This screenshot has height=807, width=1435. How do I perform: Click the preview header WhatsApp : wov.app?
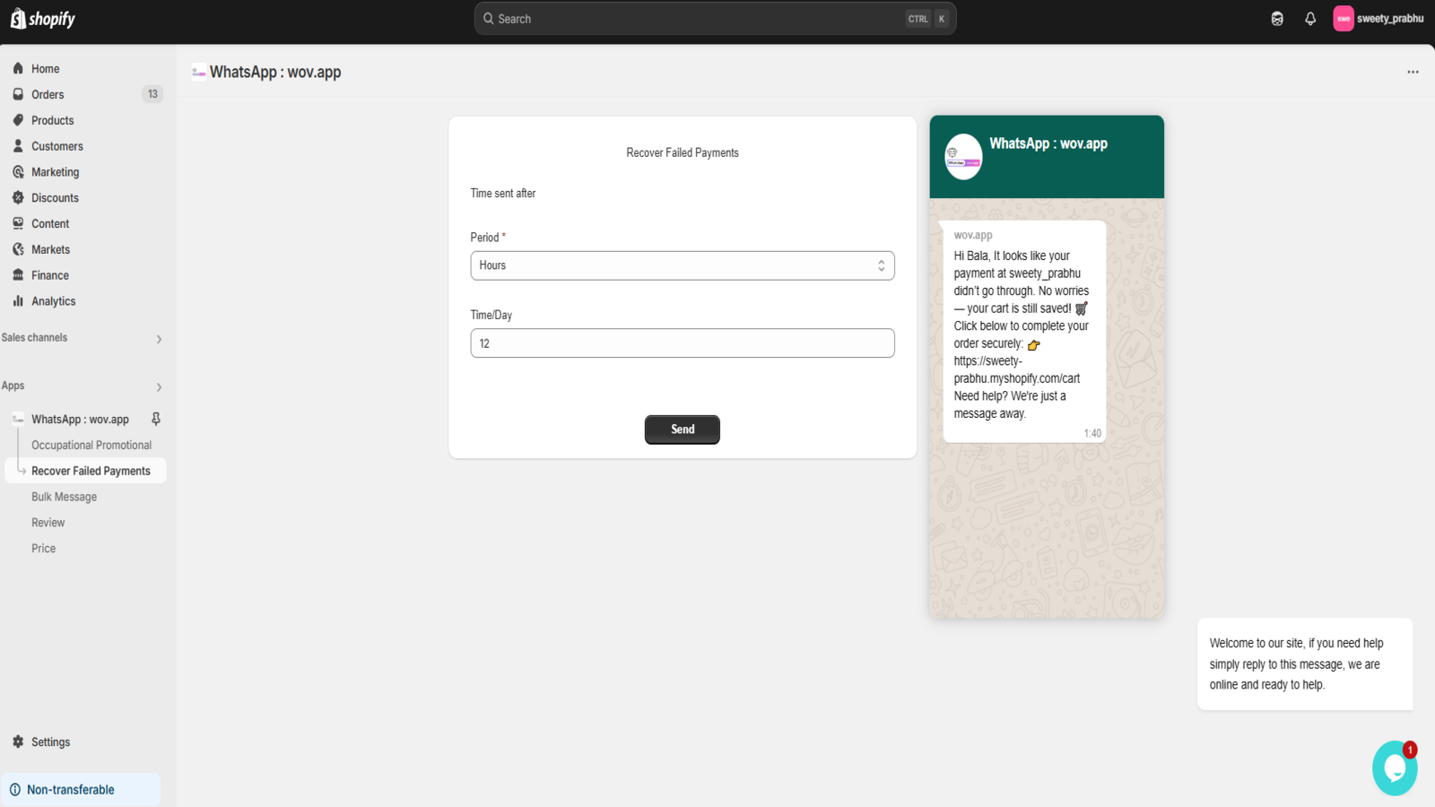point(1048,143)
